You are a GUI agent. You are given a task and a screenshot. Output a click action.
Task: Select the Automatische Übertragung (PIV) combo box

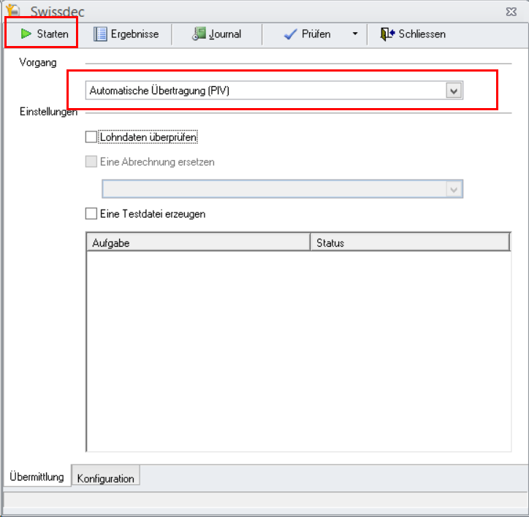pyautogui.click(x=274, y=91)
